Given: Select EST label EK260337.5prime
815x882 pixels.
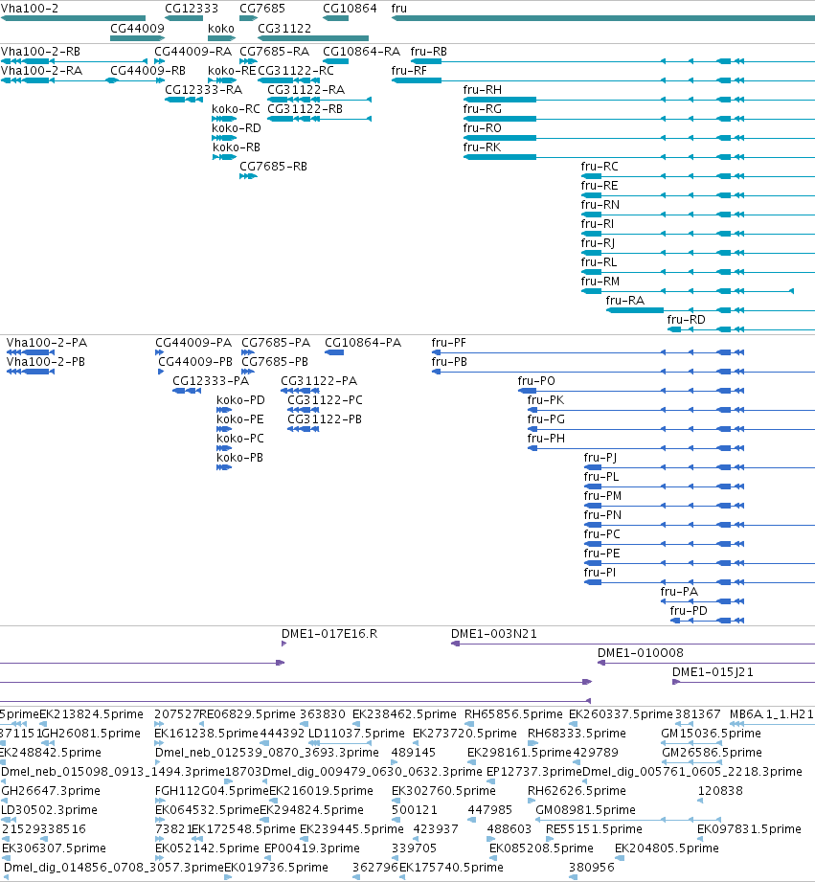Looking at the screenshot, I should click(621, 713).
